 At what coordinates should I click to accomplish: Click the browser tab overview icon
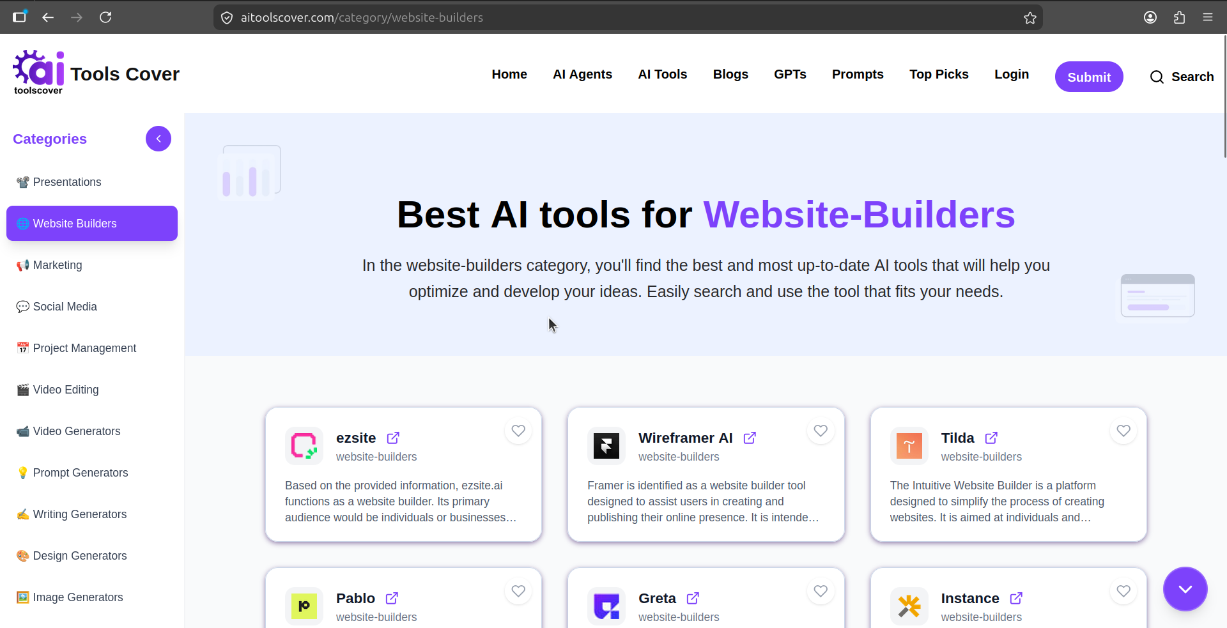[x=20, y=17]
